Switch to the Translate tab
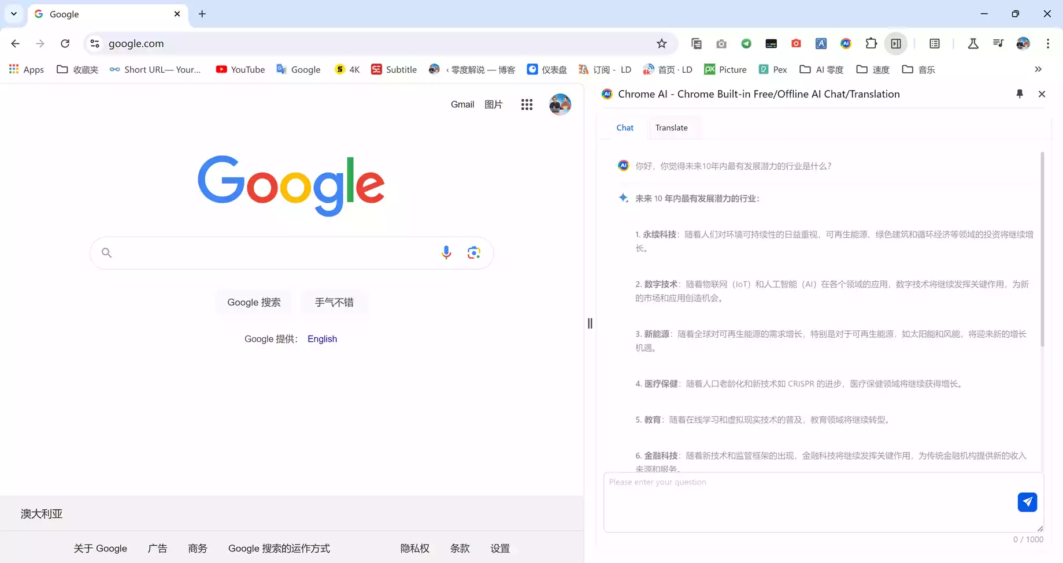Screen dimensions: 1063x563 click(x=671, y=128)
